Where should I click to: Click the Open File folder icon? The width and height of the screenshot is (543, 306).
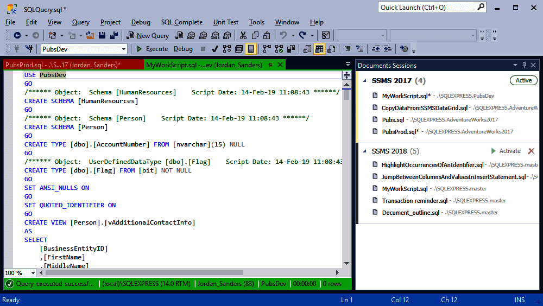tap(90, 35)
